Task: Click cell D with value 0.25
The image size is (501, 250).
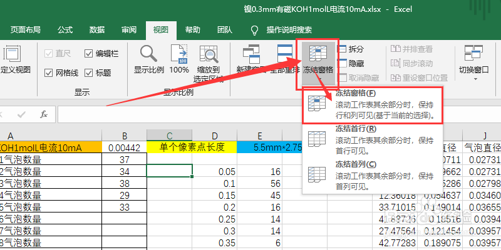Action: point(214,219)
